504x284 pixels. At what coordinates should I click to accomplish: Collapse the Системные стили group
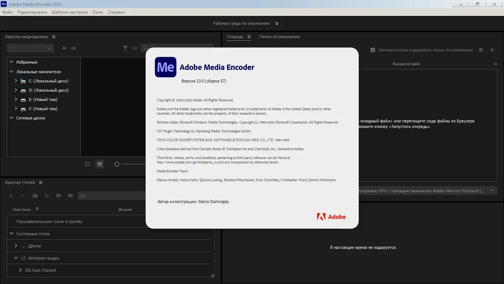tap(11, 234)
